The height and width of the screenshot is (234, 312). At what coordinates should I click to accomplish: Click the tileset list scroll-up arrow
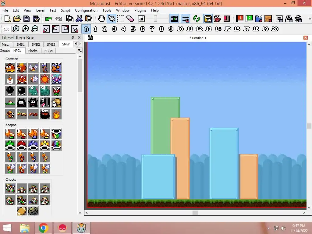pyautogui.click(x=80, y=57)
